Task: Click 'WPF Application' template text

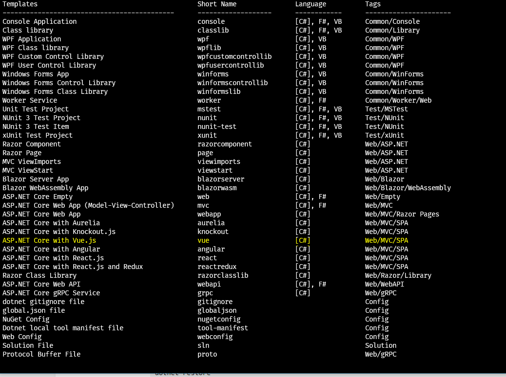Action: 32,39
